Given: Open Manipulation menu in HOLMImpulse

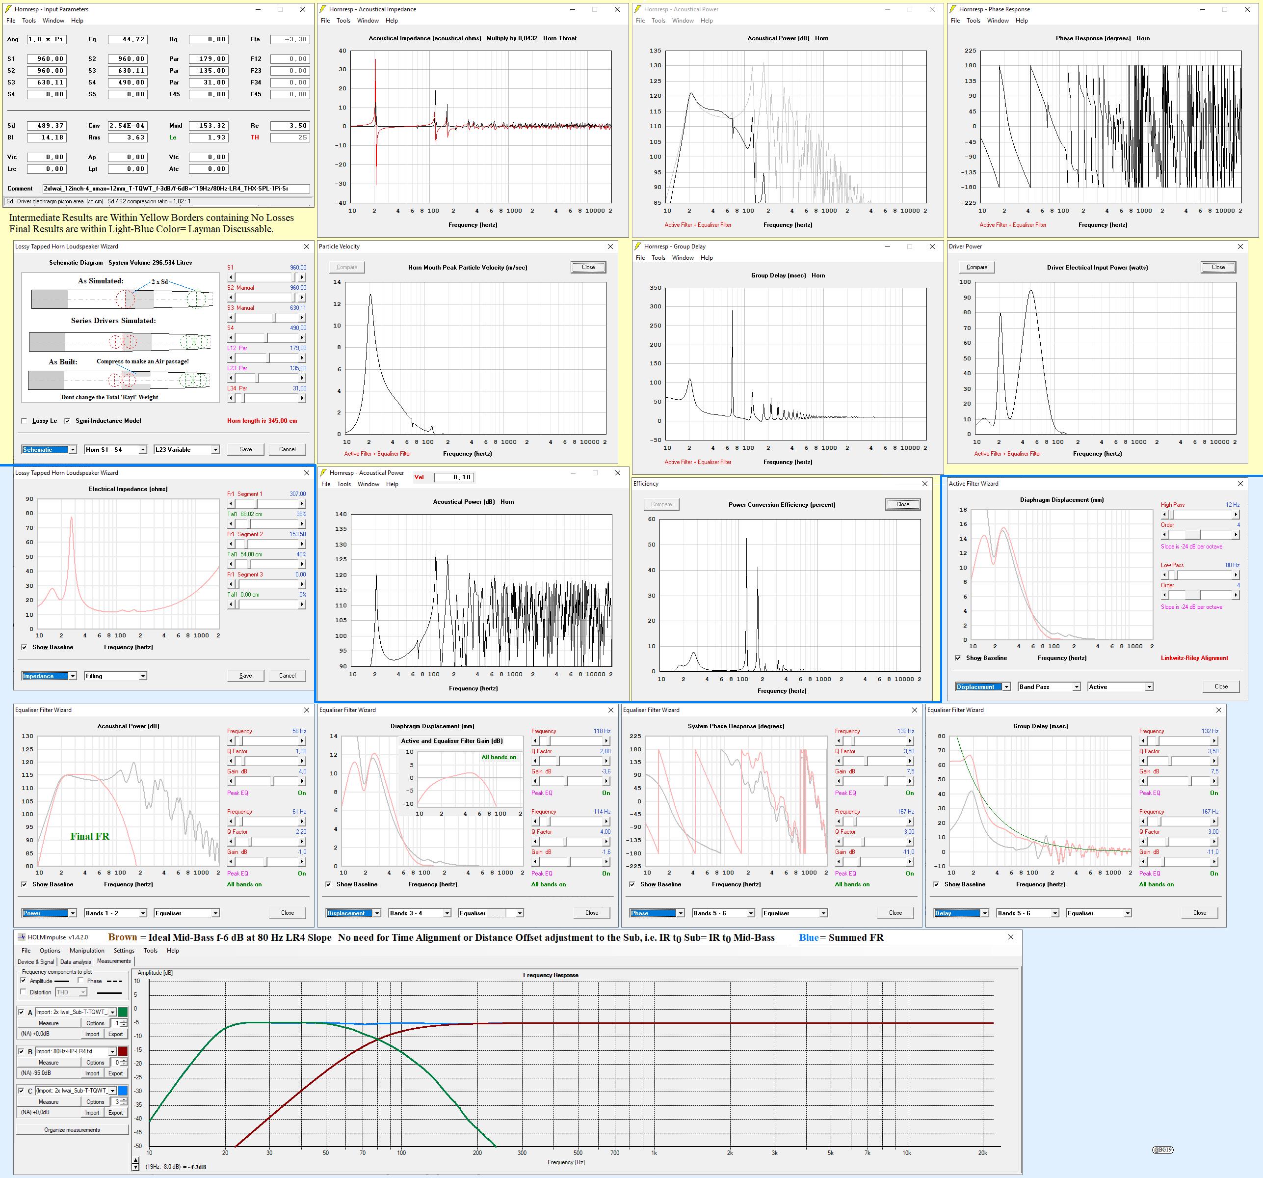Looking at the screenshot, I should coord(87,951).
